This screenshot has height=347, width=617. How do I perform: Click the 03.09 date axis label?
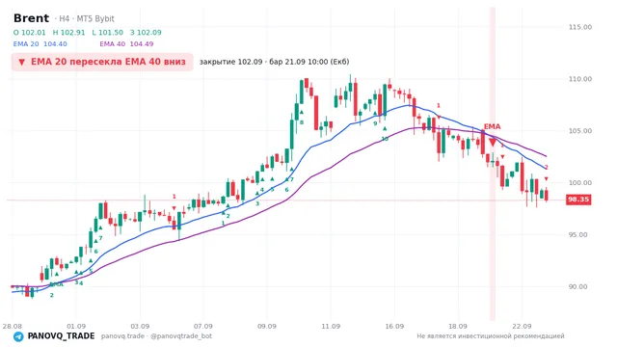tap(140, 327)
